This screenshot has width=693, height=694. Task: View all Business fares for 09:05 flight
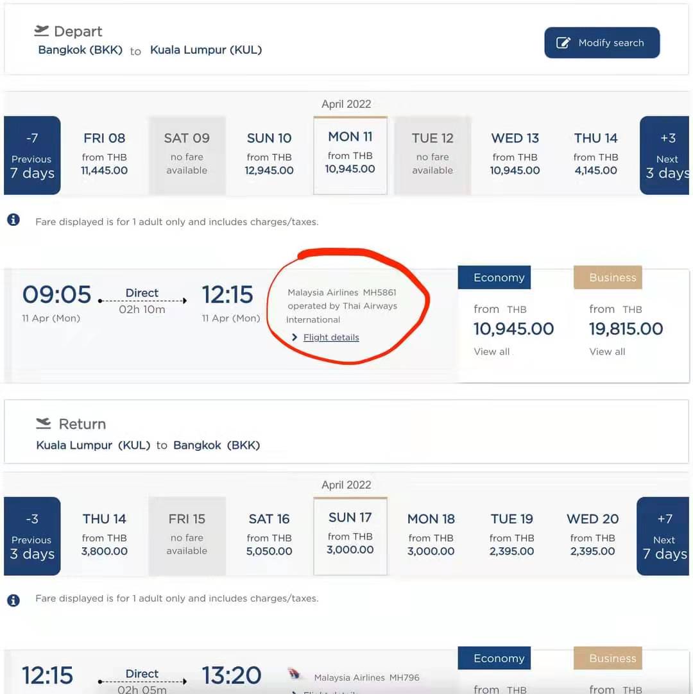[x=607, y=351]
